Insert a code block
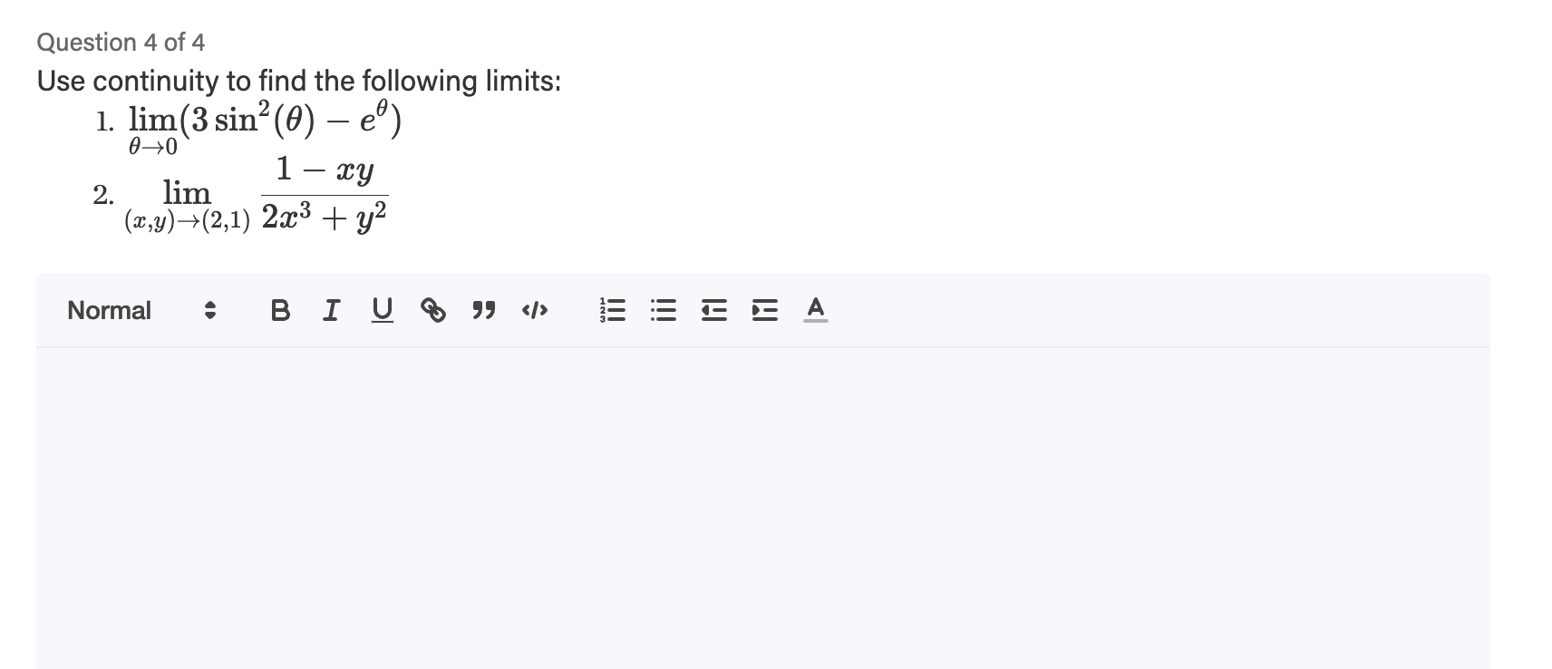Viewport: 1552px width, 669px height. 533,311
